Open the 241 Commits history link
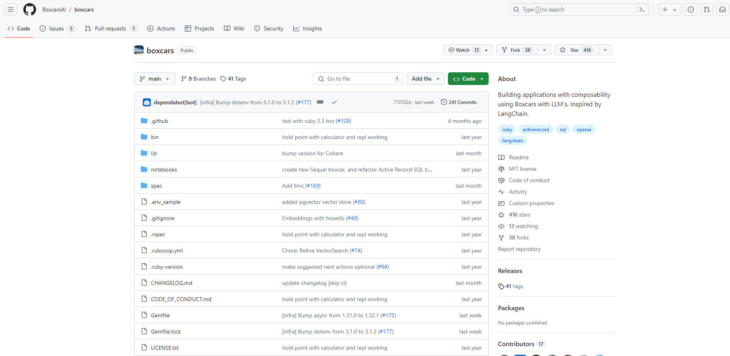The image size is (730, 356). tap(459, 102)
